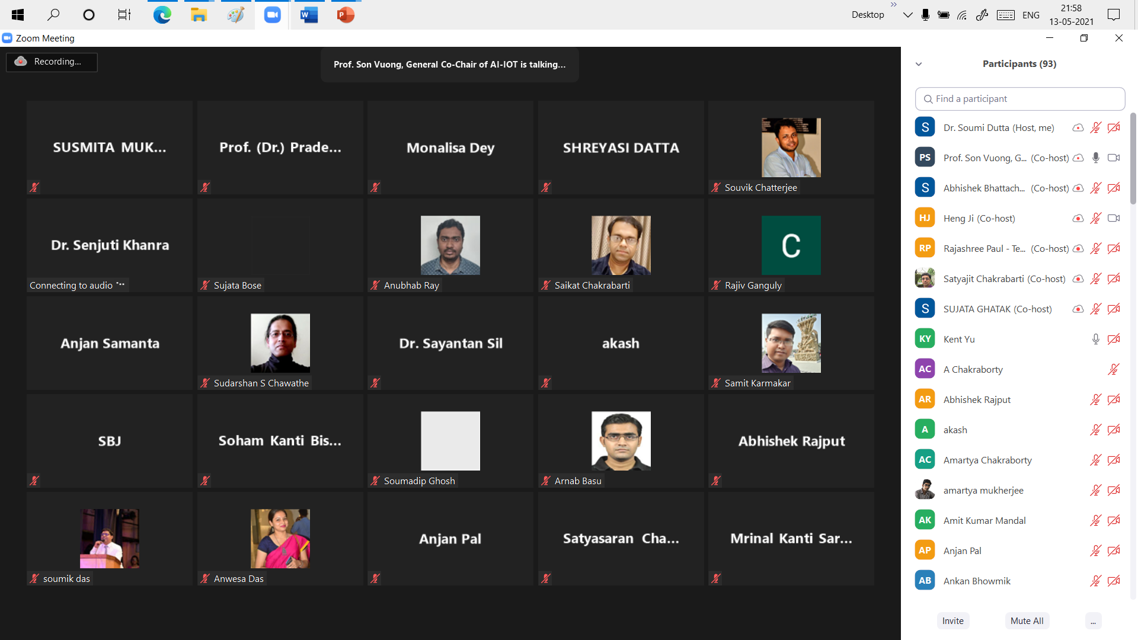Toggle akash's video in participants list
1138x640 pixels.
click(x=1114, y=430)
